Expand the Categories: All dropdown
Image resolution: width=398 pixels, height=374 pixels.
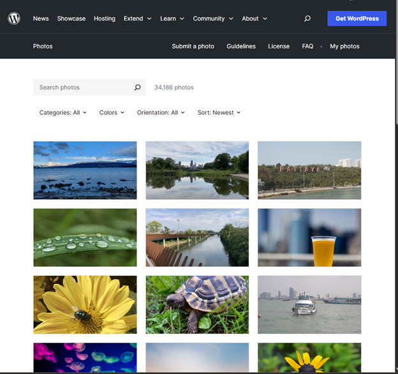63,112
